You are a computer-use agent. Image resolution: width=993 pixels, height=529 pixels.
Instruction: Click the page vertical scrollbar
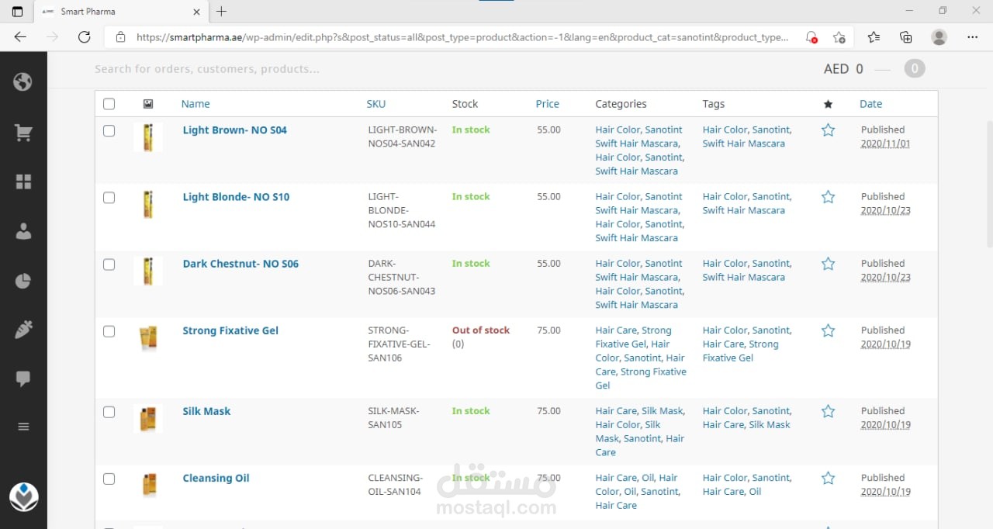tap(988, 184)
